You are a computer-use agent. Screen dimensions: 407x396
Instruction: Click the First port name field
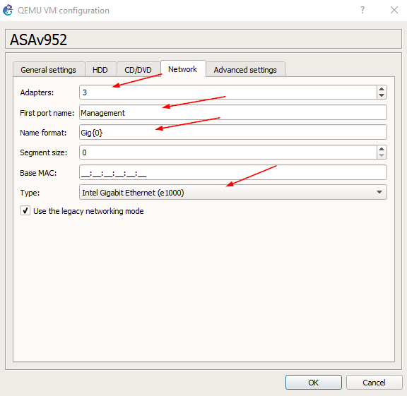(233, 112)
